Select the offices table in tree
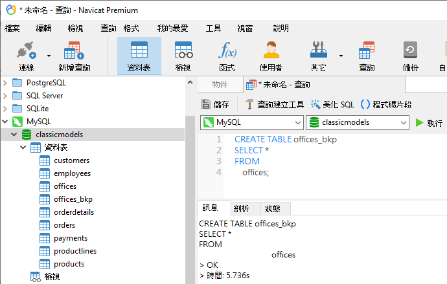 (65, 186)
